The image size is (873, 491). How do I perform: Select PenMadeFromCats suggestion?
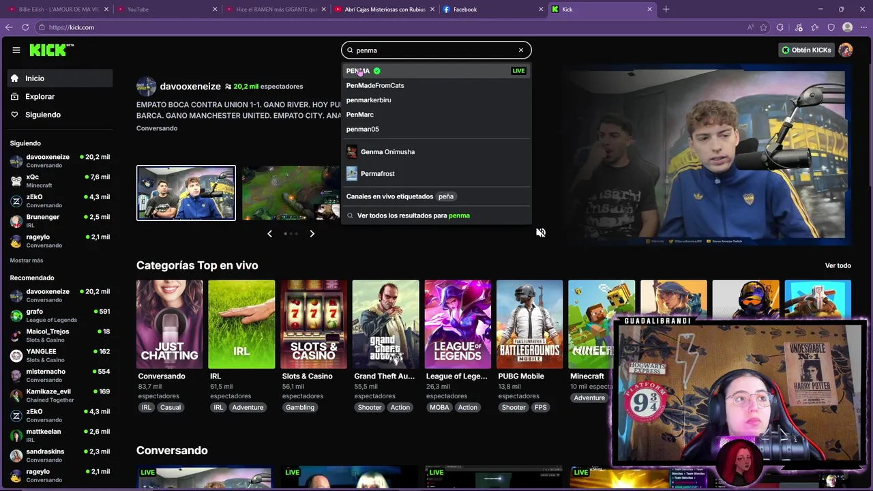tap(436, 85)
